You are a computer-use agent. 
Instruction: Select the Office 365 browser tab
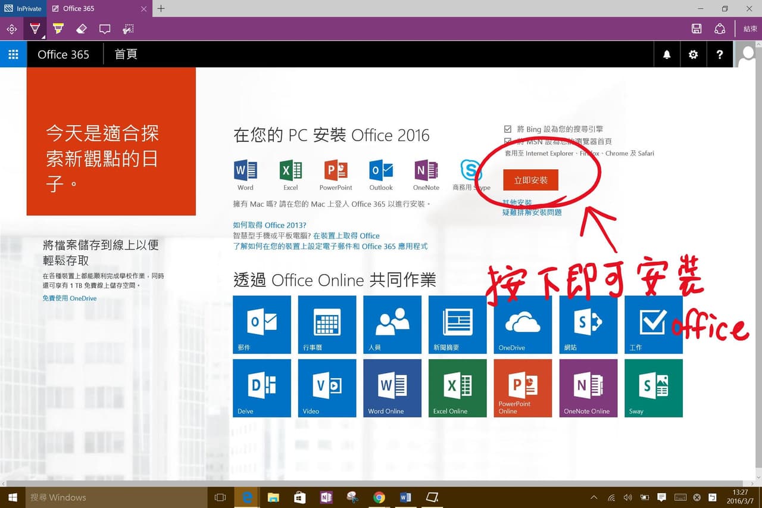click(99, 8)
